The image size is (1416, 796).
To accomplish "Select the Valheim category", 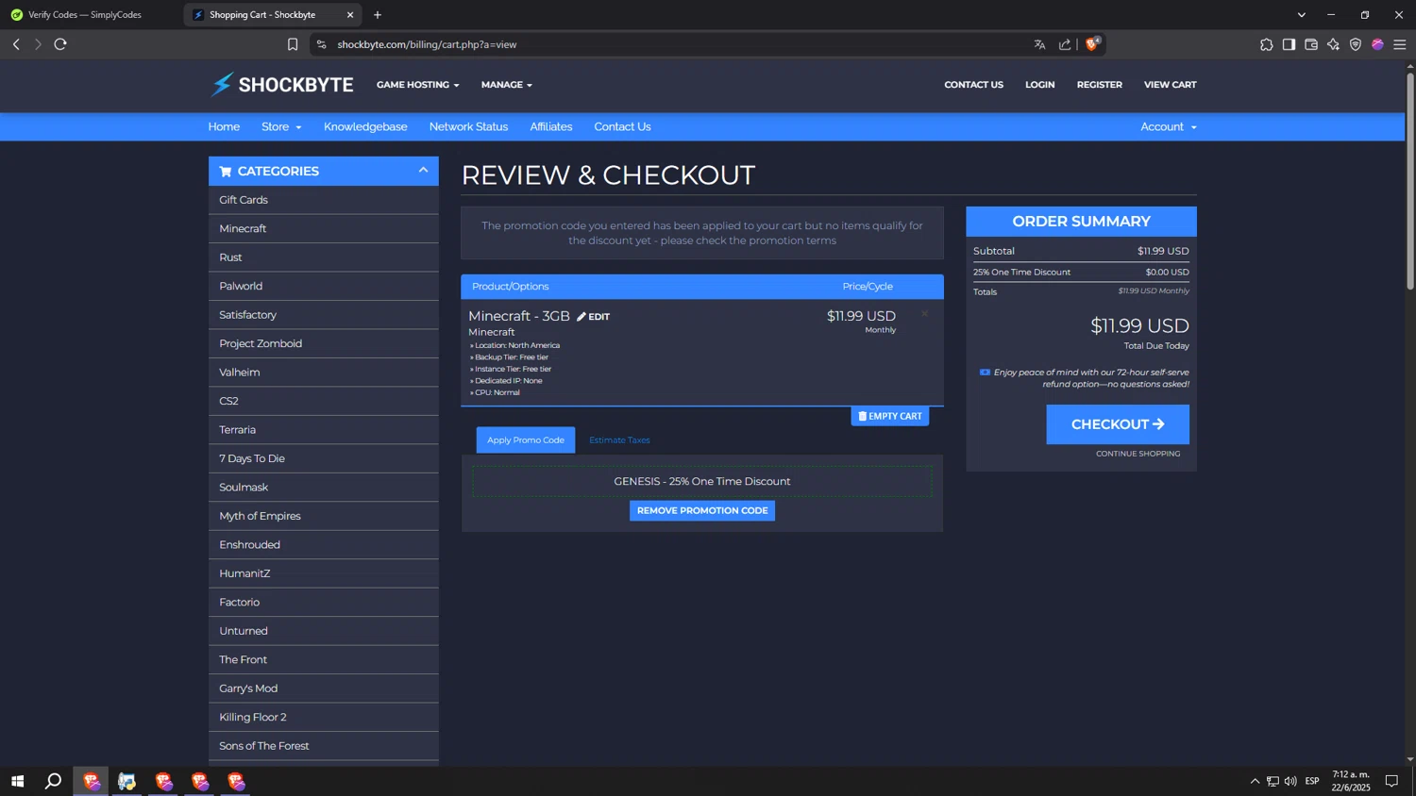I will (x=324, y=373).
